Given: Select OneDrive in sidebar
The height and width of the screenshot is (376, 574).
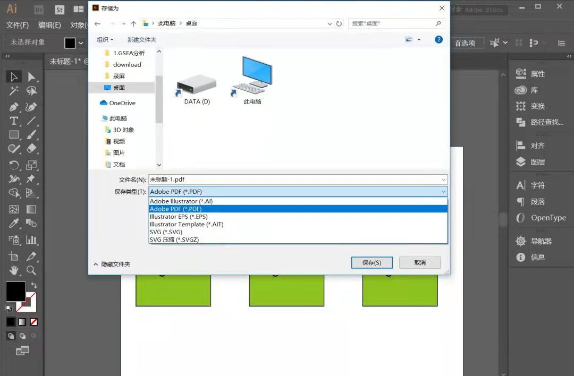Looking at the screenshot, I should (118, 103).
